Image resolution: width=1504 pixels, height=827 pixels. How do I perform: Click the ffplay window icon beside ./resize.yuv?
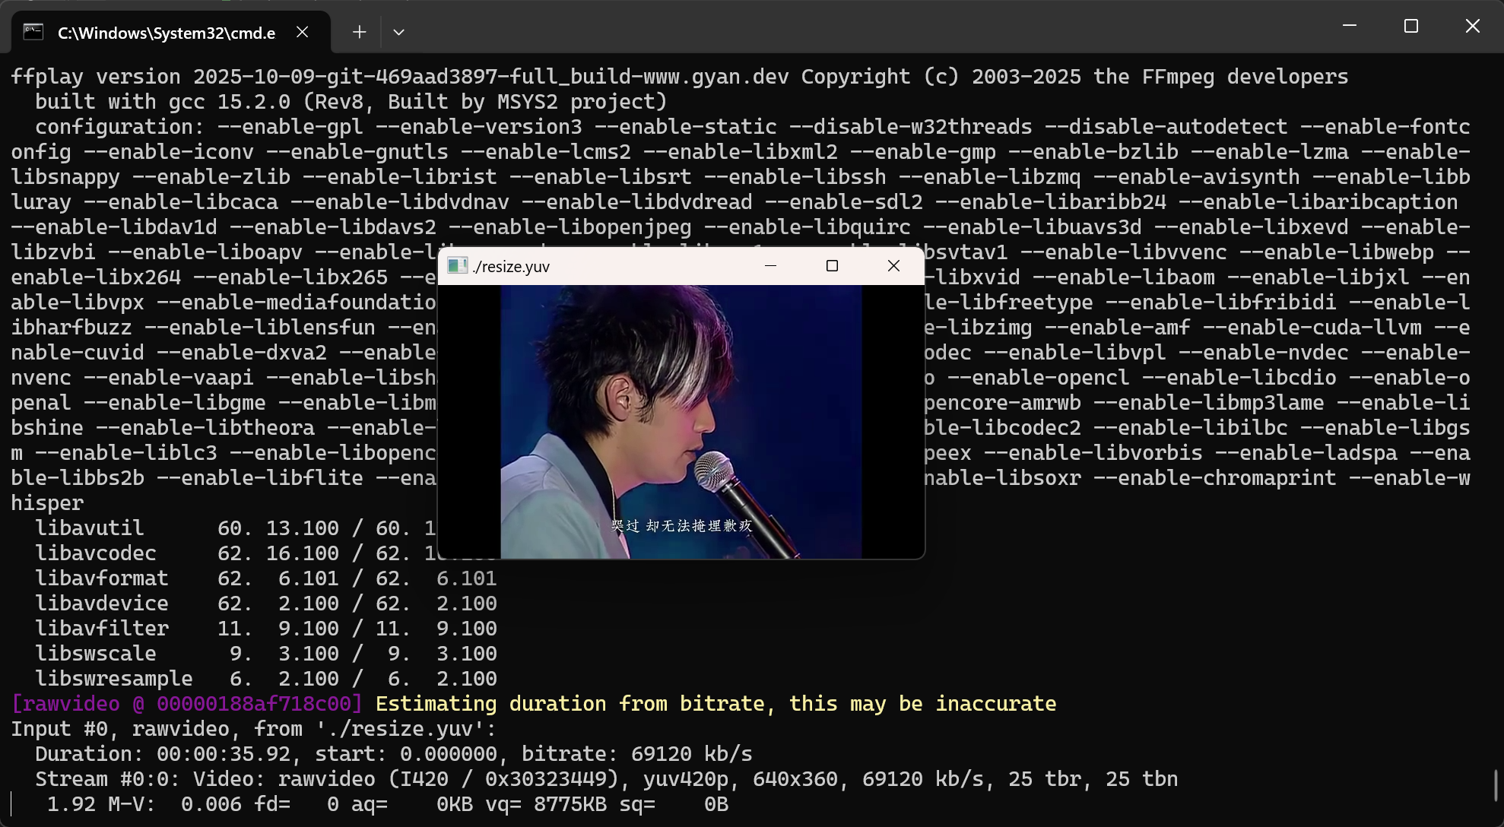tap(457, 266)
